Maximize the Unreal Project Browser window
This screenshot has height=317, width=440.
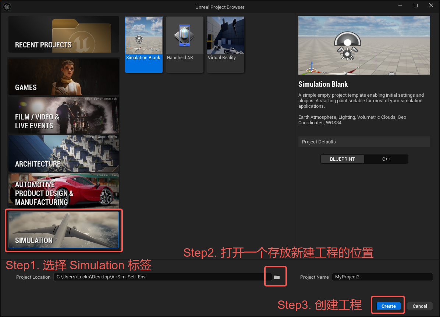(x=416, y=6)
